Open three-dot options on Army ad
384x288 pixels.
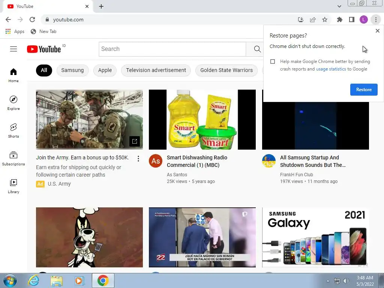coord(138,159)
